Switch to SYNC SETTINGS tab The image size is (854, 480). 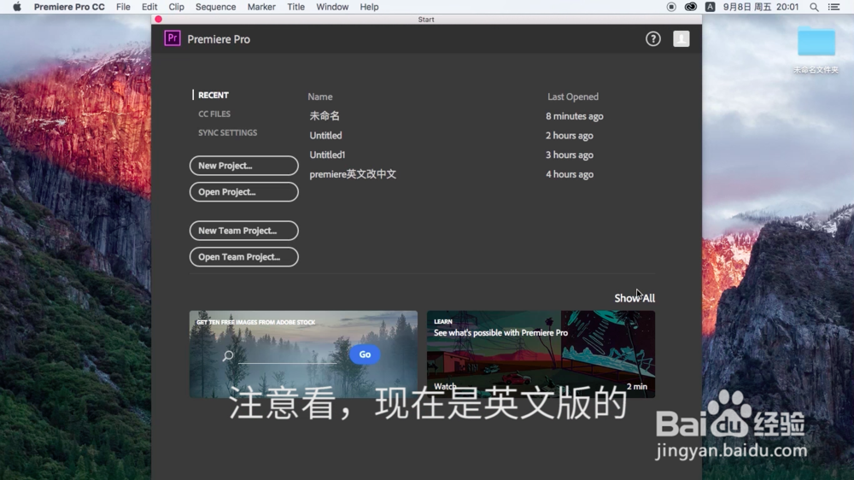coord(228,132)
